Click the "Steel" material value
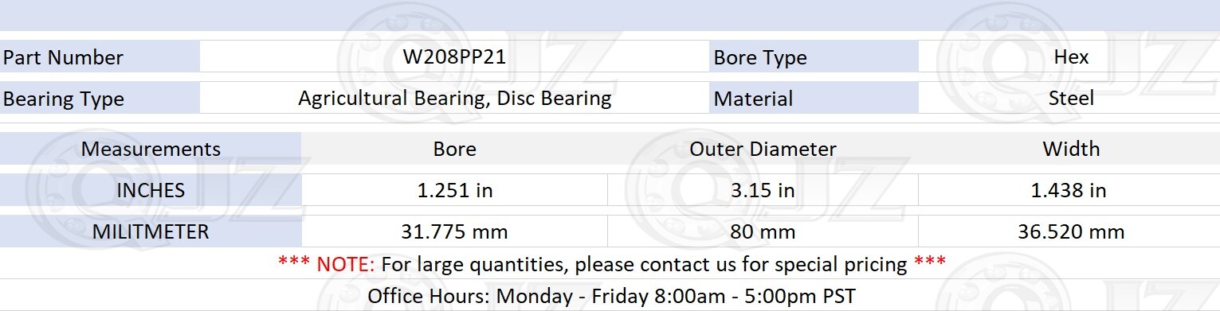1220x311 pixels. click(1070, 98)
